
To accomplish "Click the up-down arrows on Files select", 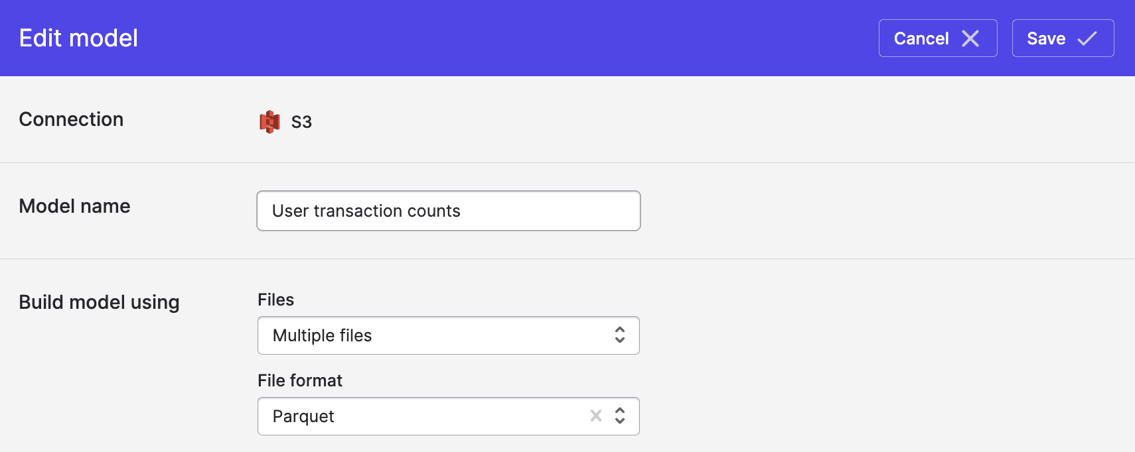I will pos(620,335).
